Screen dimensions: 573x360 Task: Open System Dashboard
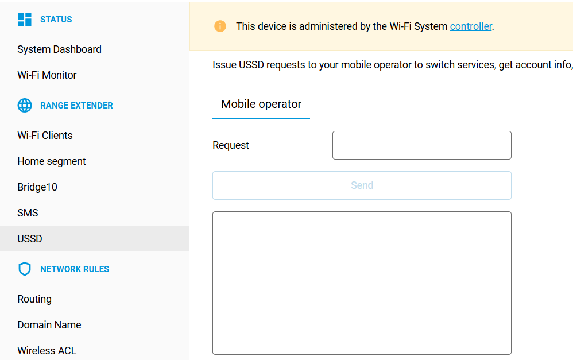tap(59, 49)
